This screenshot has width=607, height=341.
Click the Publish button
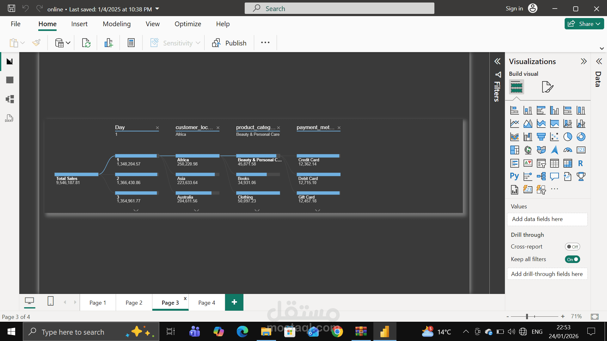230,43
